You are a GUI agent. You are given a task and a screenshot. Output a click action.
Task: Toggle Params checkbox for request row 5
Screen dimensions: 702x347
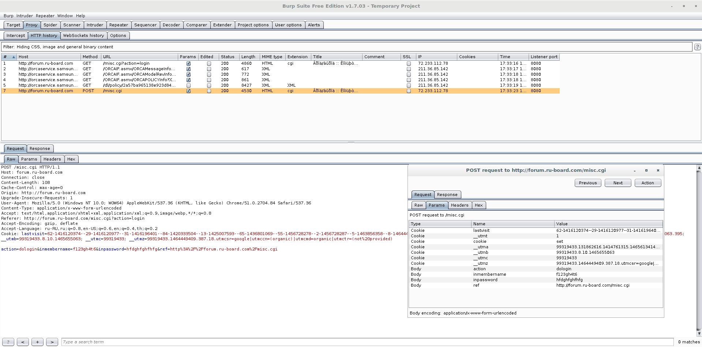[x=188, y=85]
